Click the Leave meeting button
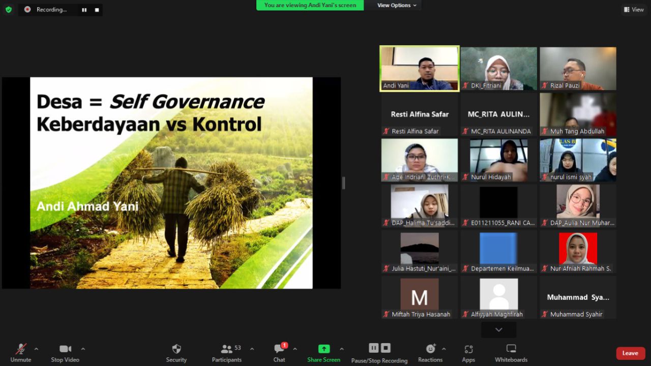Image resolution: width=651 pixels, height=366 pixels. click(x=630, y=353)
